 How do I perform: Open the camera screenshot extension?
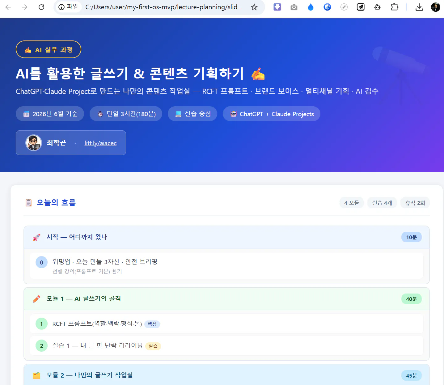click(294, 7)
